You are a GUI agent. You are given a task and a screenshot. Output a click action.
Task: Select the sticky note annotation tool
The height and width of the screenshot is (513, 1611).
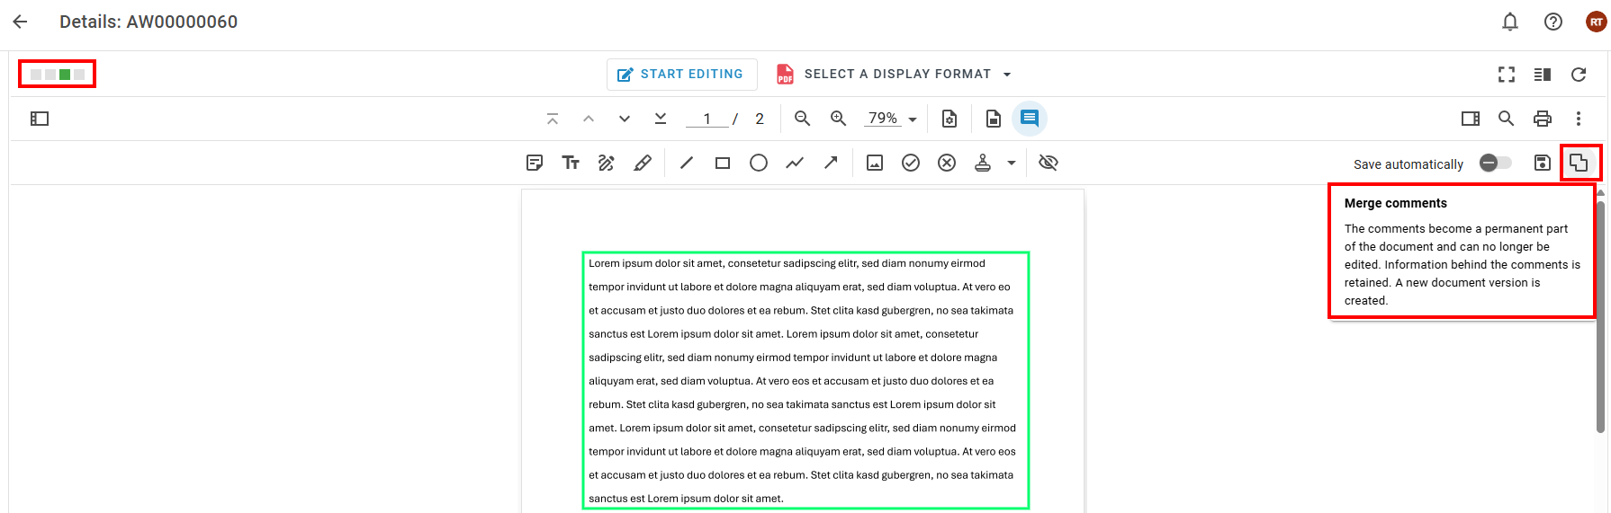pos(535,163)
